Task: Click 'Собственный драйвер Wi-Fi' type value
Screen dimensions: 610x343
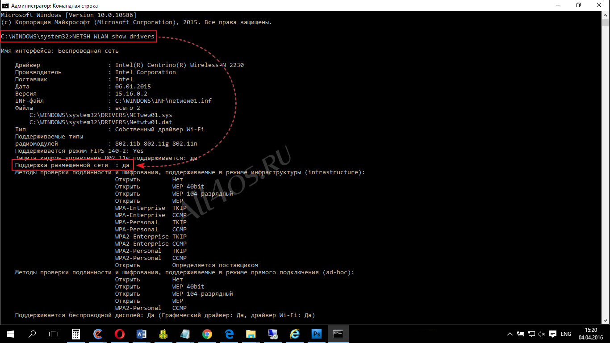Action: (x=160, y=130)
